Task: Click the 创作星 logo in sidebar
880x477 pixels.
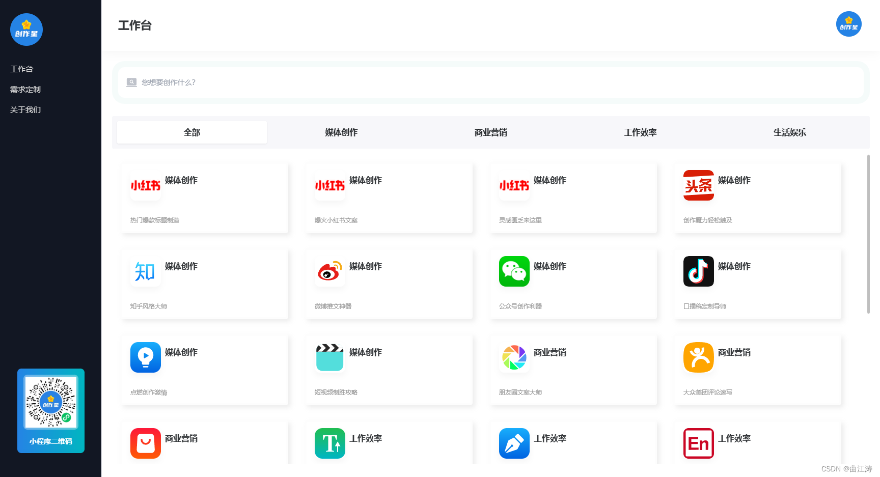Action: click(x=26, y=30)
